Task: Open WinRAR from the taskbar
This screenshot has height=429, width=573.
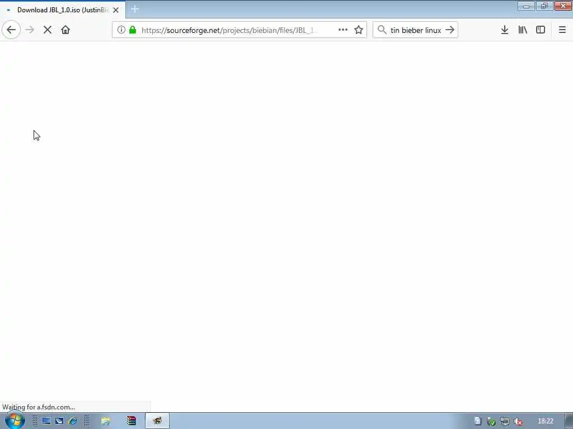Action: (x=131, y=421)
